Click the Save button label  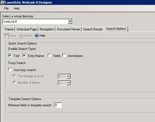pos(13,36)
